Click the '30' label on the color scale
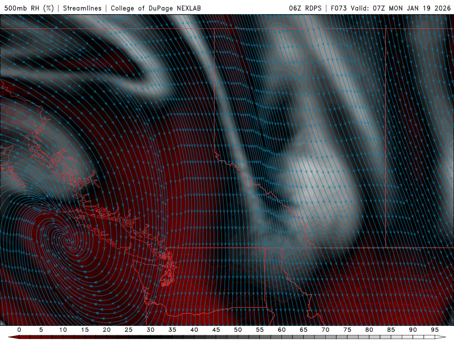This screenshot has height=340, width=454. (150, 330)
